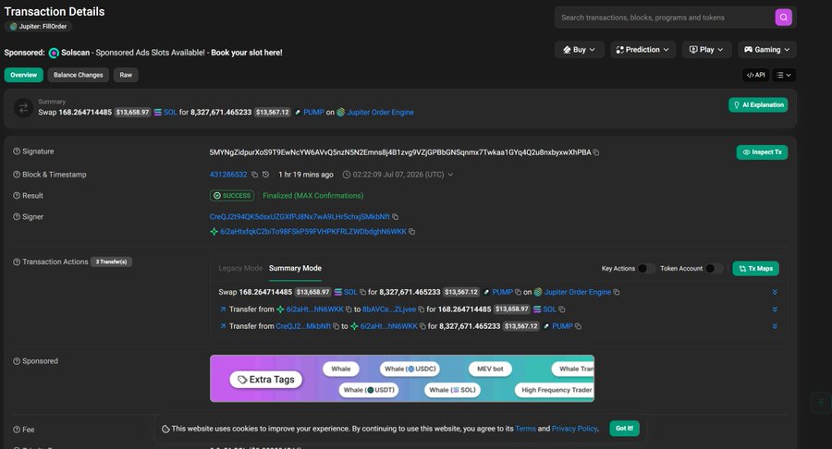Open the Buy dropdown

[579, 49]
